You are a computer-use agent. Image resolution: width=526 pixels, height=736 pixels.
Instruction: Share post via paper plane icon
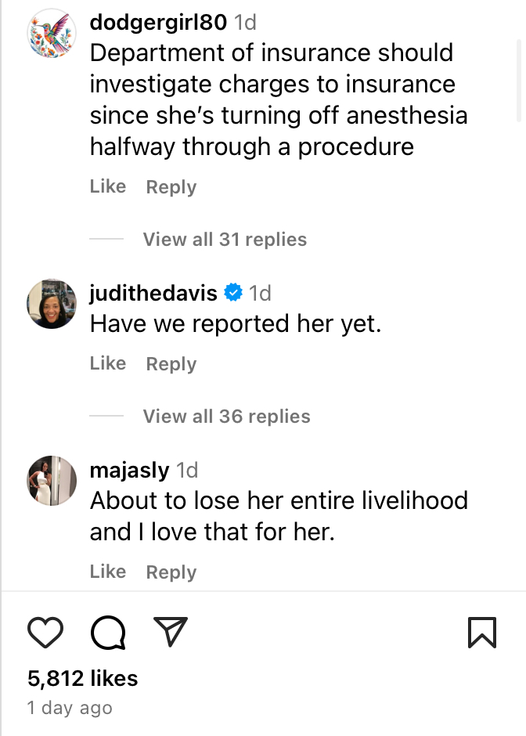coord(170,632)
